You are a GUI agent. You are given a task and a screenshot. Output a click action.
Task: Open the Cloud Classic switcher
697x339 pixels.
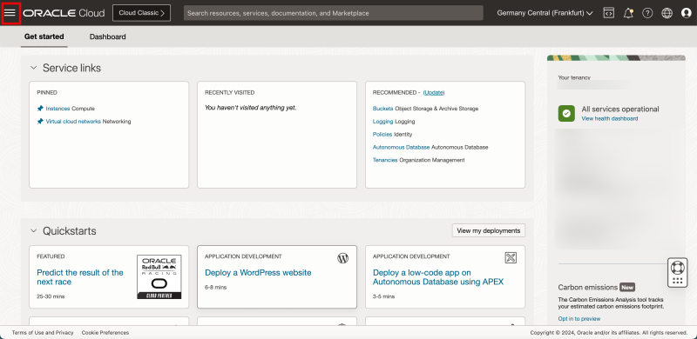pyautogui.click(x=141, y=13)
